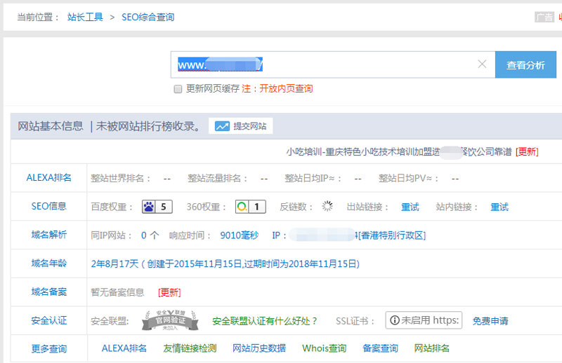Screen dimensions: 562x363
Task: Click the 未启用 https: status box
Action: point(424,320)
